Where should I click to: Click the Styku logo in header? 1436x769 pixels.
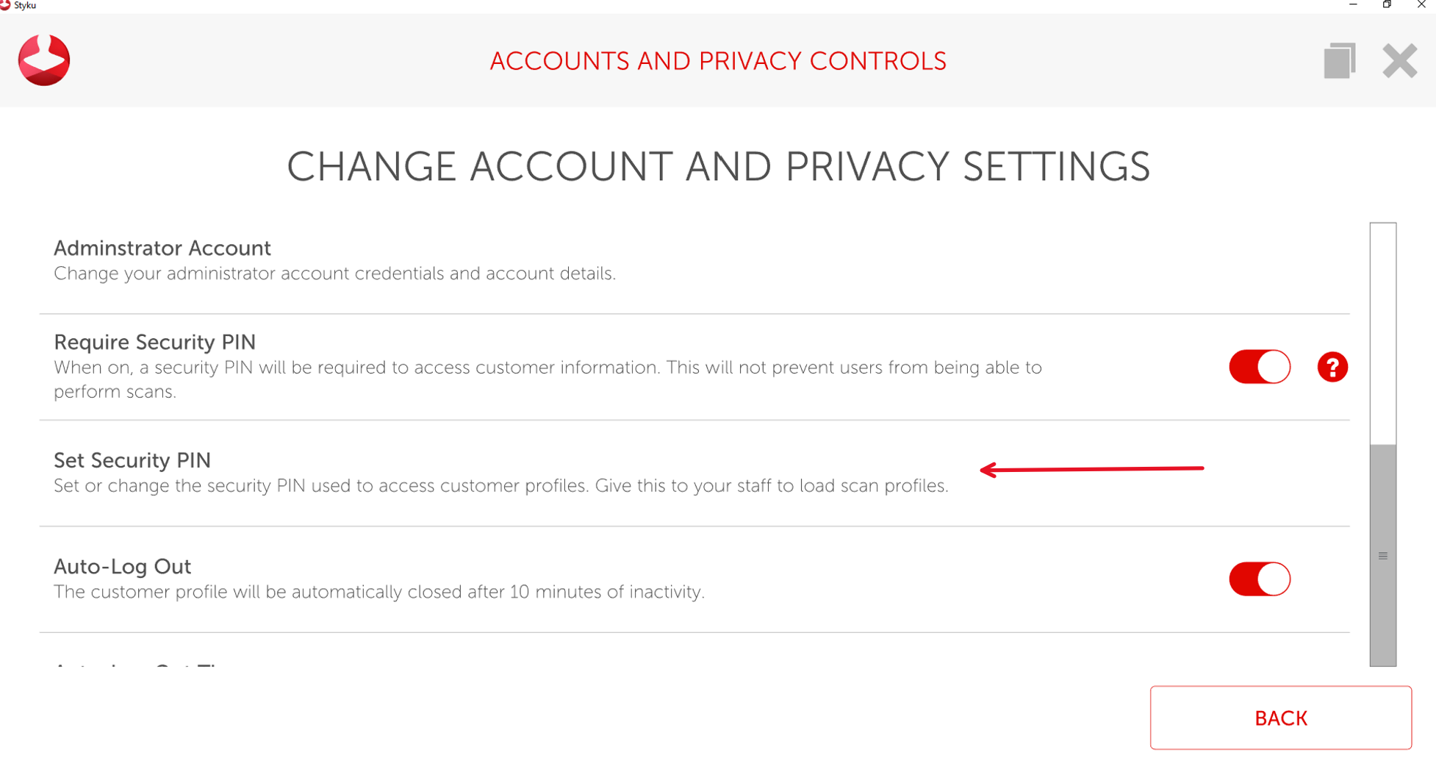point(44,60)
